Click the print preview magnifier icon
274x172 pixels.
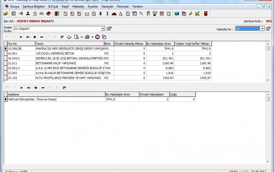tap(77, 37)
